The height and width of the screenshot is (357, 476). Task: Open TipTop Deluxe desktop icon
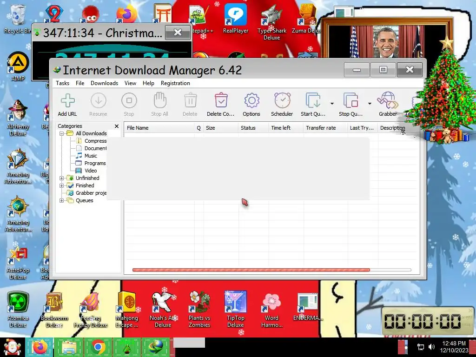pyautogui.click(x=236, y=310)
